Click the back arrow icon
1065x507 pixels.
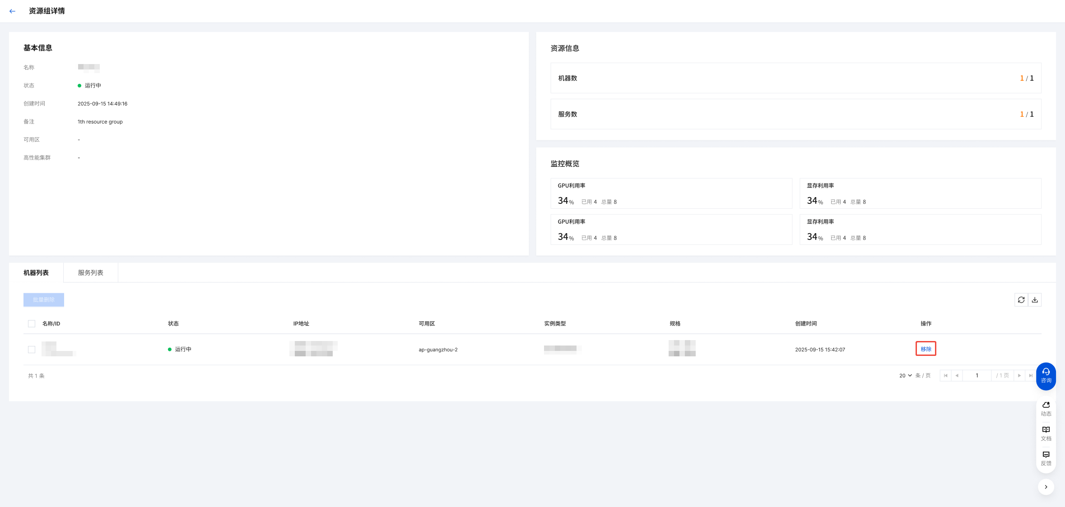pos(12,11)
